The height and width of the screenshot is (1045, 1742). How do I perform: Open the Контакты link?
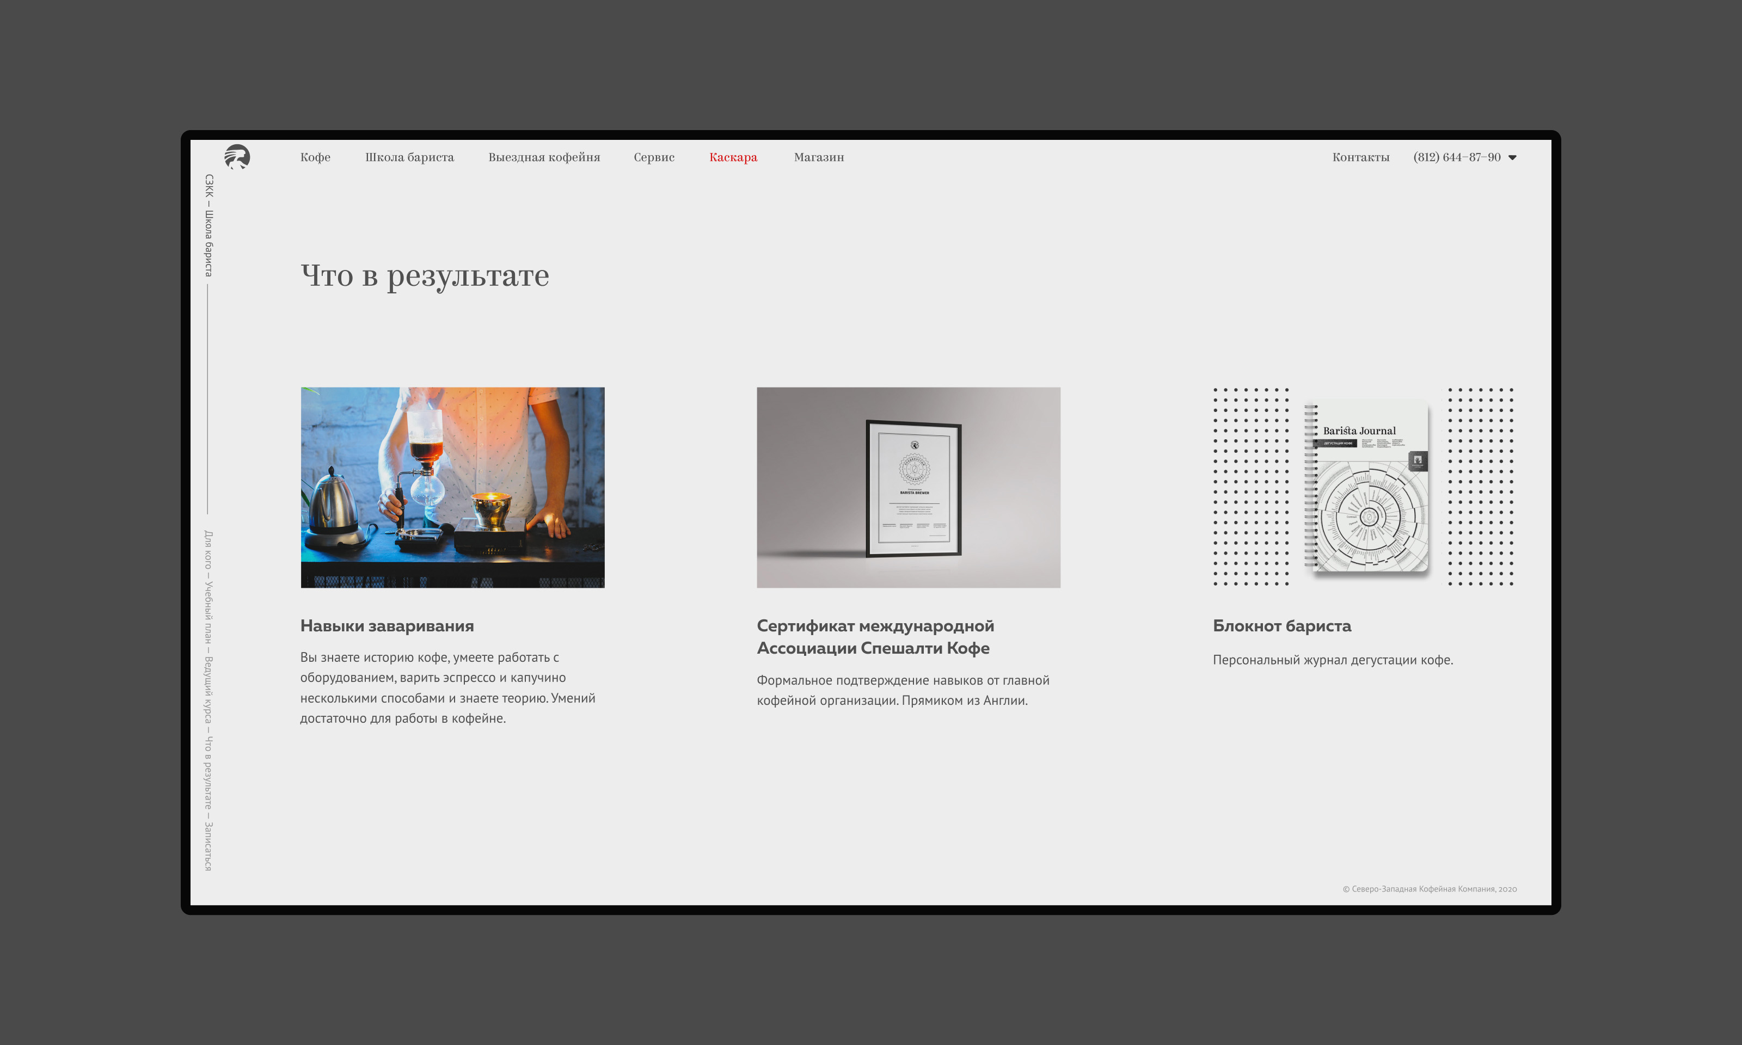(x=1360, y=157)
